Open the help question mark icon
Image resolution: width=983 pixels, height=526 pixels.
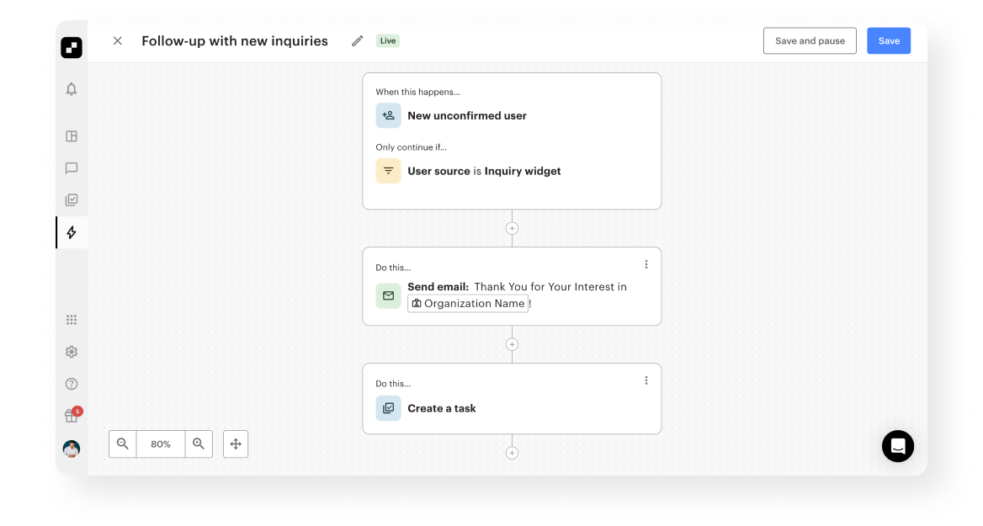point(72,384)
